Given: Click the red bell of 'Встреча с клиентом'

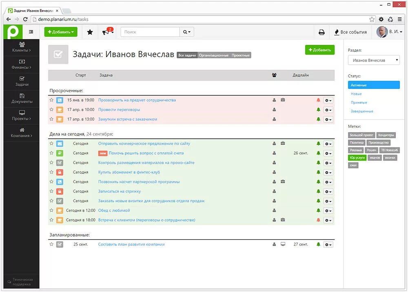Looking at the screenshot, I should pos(318,220).
